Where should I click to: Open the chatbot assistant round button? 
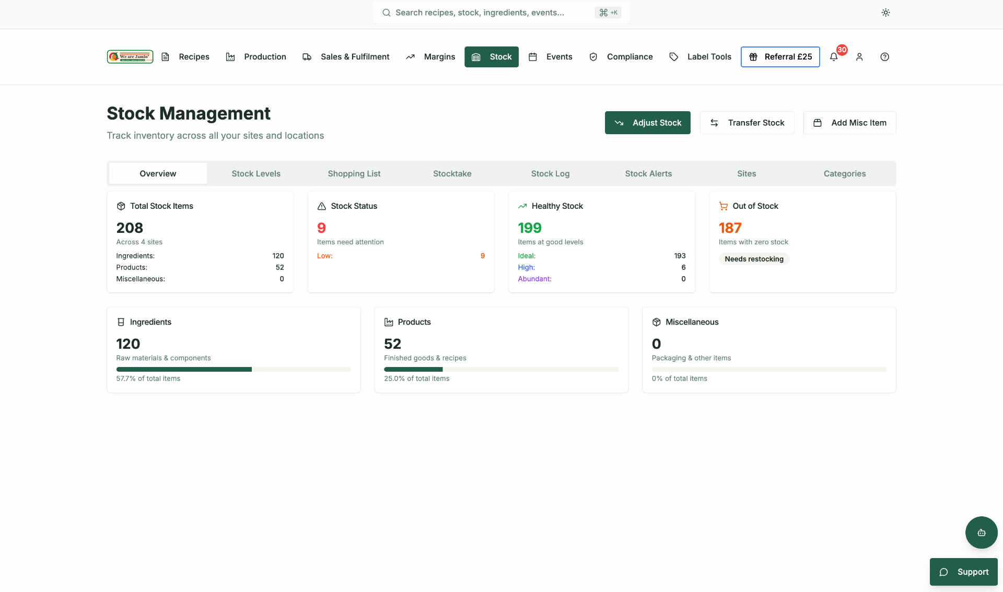pyautogui.click(x=981, y=532)
